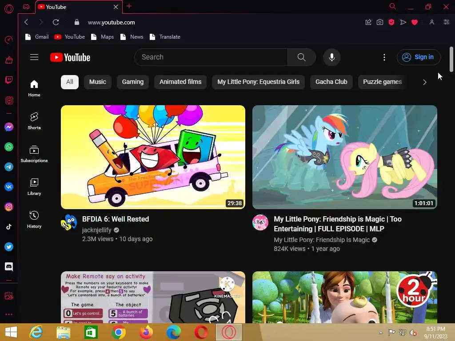Click the bookmark heart icon
Viewport: 455px width, 341px height.
[x=415, y=22]
